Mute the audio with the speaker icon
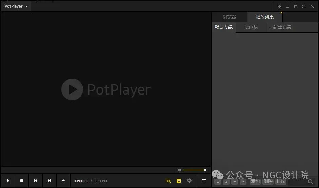Screen dimensions: 319x188 click(x=179, y=170)
